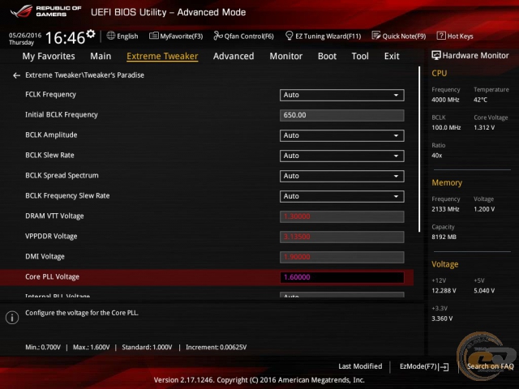Click the BCLK Slew Rate dropdown arrow
The width and height of the screenshot is (519, 389).
pyautogui.click(x=396, y=156)
